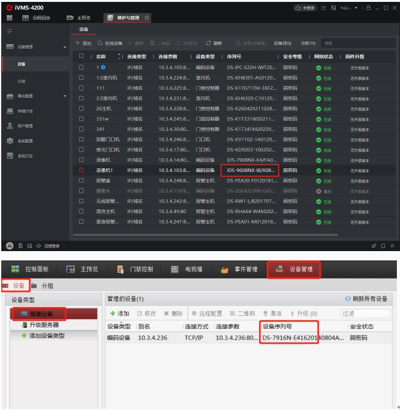Check the box for device 报警盒
The image size is (400, 410).
point(81,181)
